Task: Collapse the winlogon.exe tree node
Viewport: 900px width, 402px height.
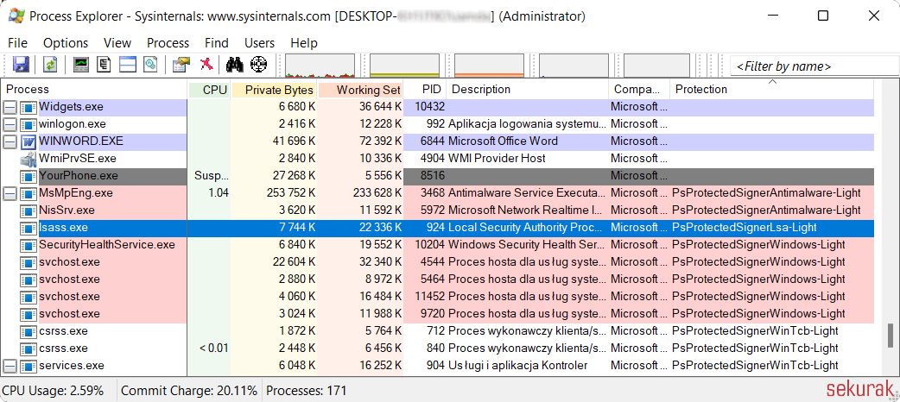Action: pyautogui.click(x=10, y=124)
